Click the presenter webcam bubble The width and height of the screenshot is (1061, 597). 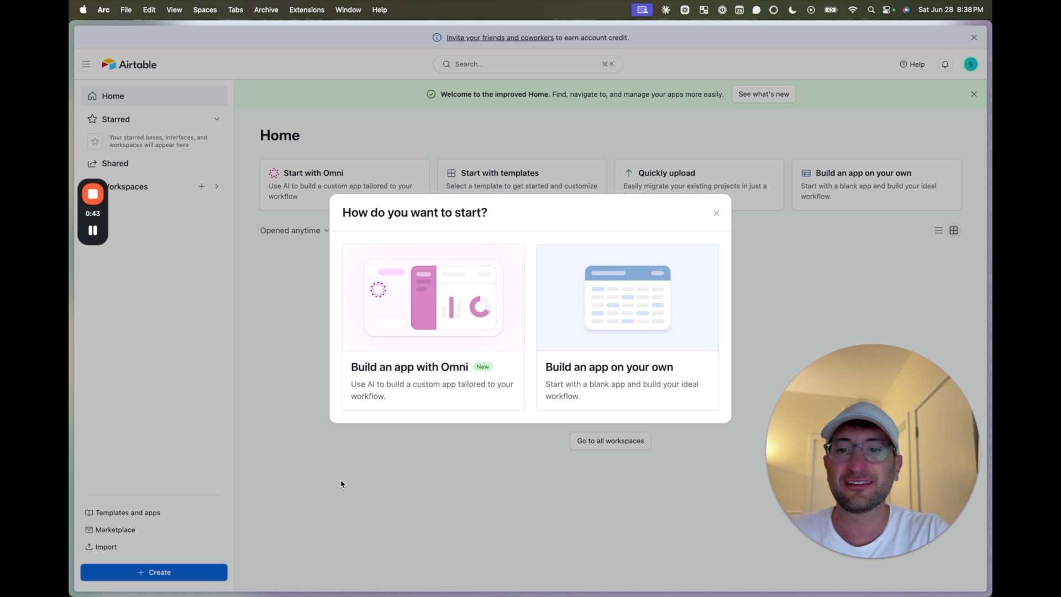pos(873,452)
